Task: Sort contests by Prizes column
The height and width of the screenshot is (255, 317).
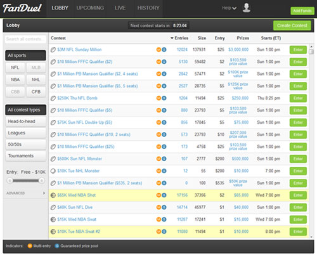Action: [x=243, y=38]
